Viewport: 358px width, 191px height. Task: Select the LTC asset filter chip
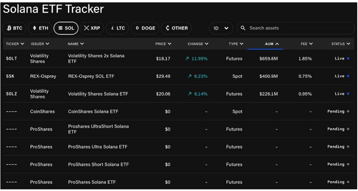(117, 28)
